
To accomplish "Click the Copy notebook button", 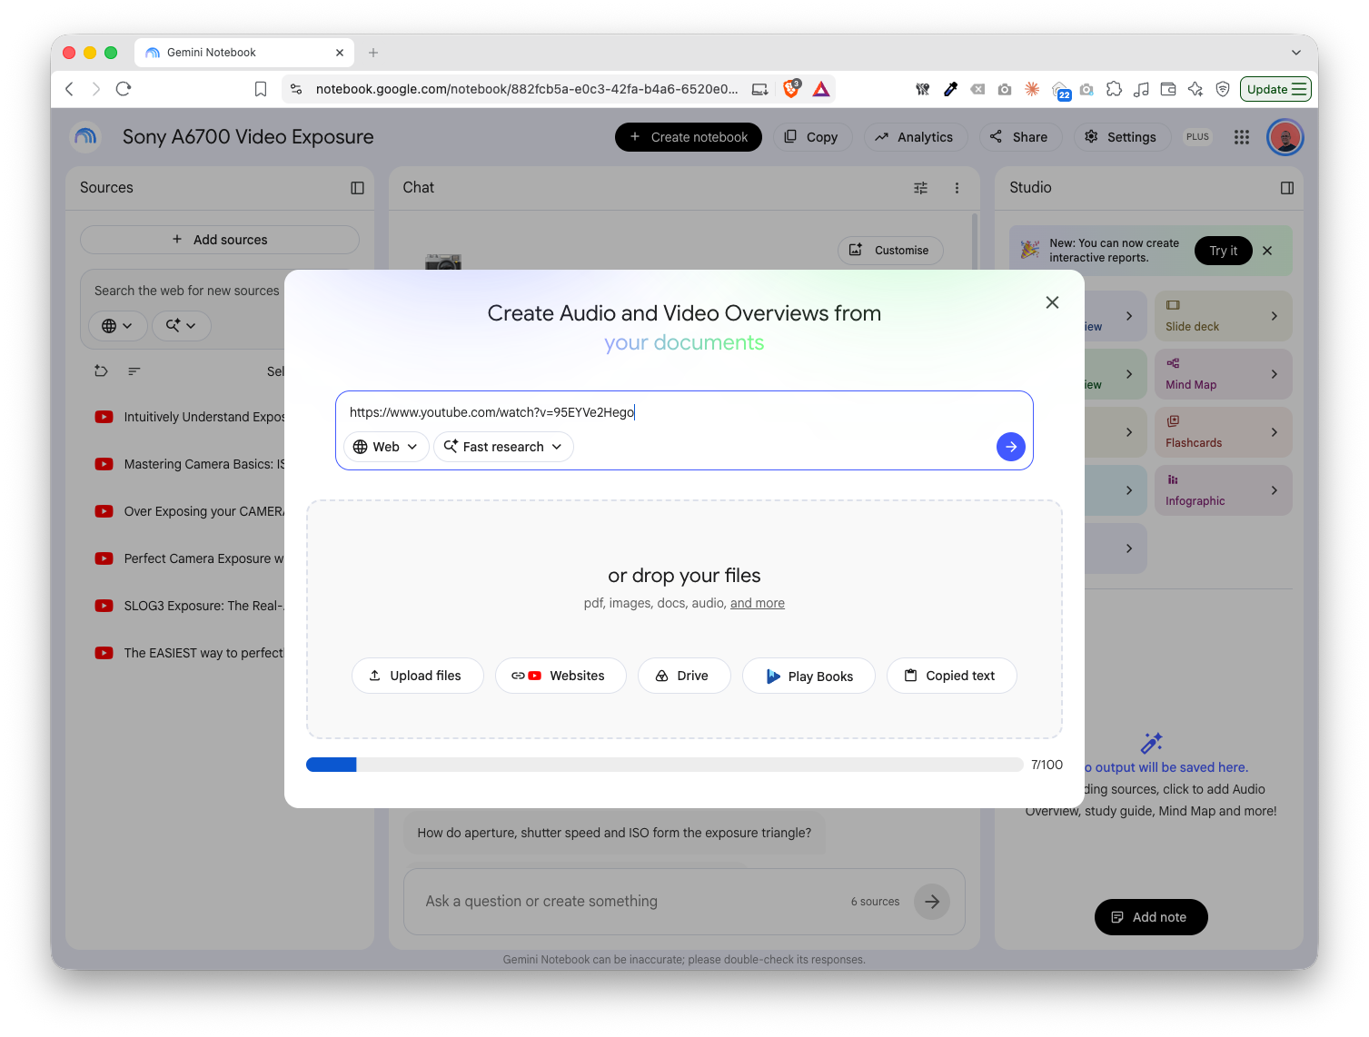I will [x=812, y=137].
